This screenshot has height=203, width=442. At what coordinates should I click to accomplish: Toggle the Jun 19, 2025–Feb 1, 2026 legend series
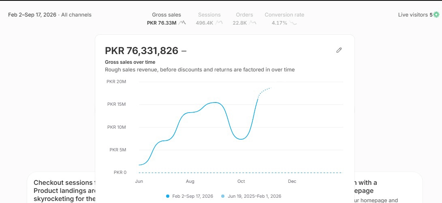pyautogui.click(x=251, y=196)
